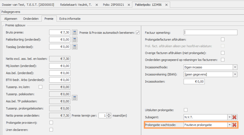The image size is (244, 135).
Task: Check the Uren declareren box
Action: coord(51,130)
